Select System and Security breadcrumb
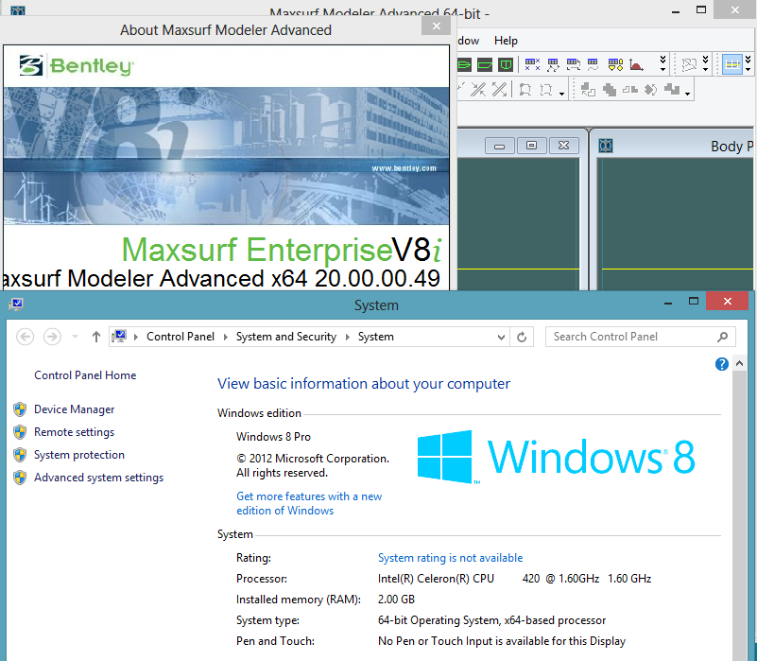 [285, 337]
